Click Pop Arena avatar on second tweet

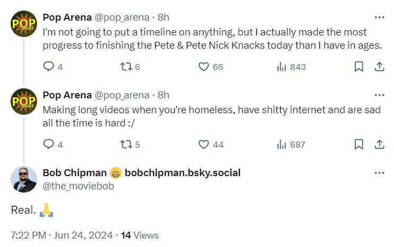(x=24, y=101)
